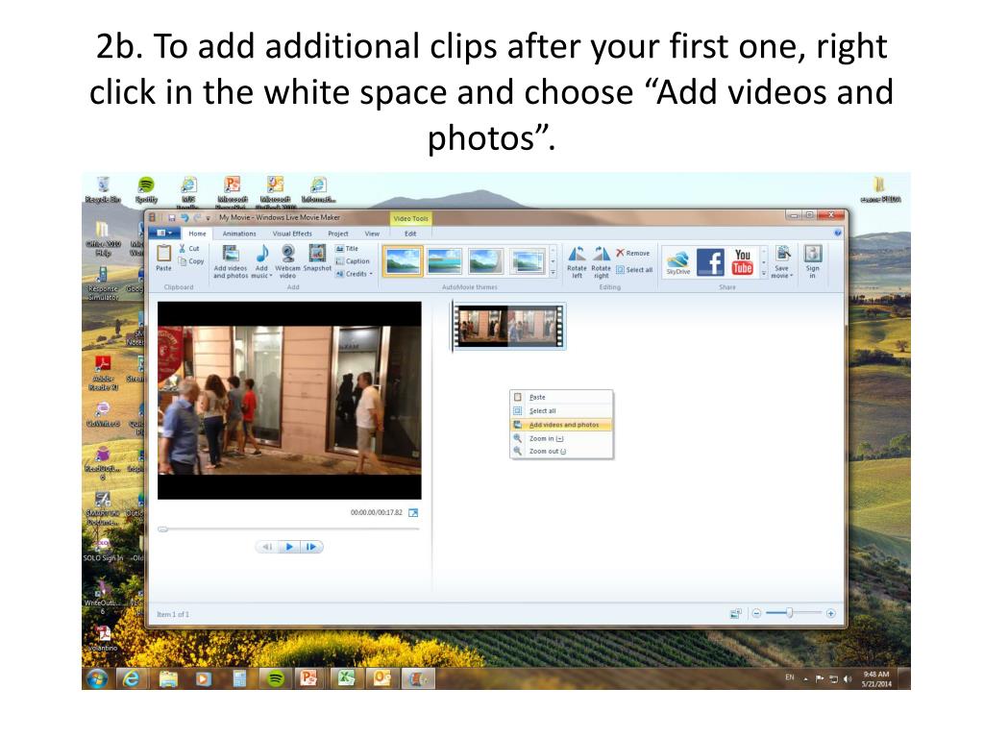Open the Project tab
The height and width of the screenshot is (738, 984).
337,234
